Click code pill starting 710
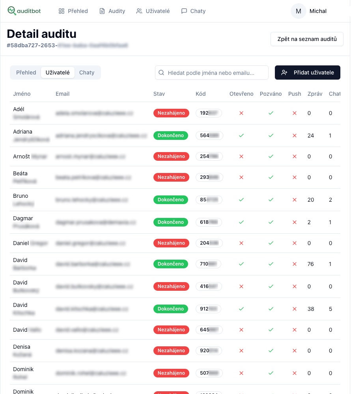This screenshot has height=394, width=351. point(208,264)
